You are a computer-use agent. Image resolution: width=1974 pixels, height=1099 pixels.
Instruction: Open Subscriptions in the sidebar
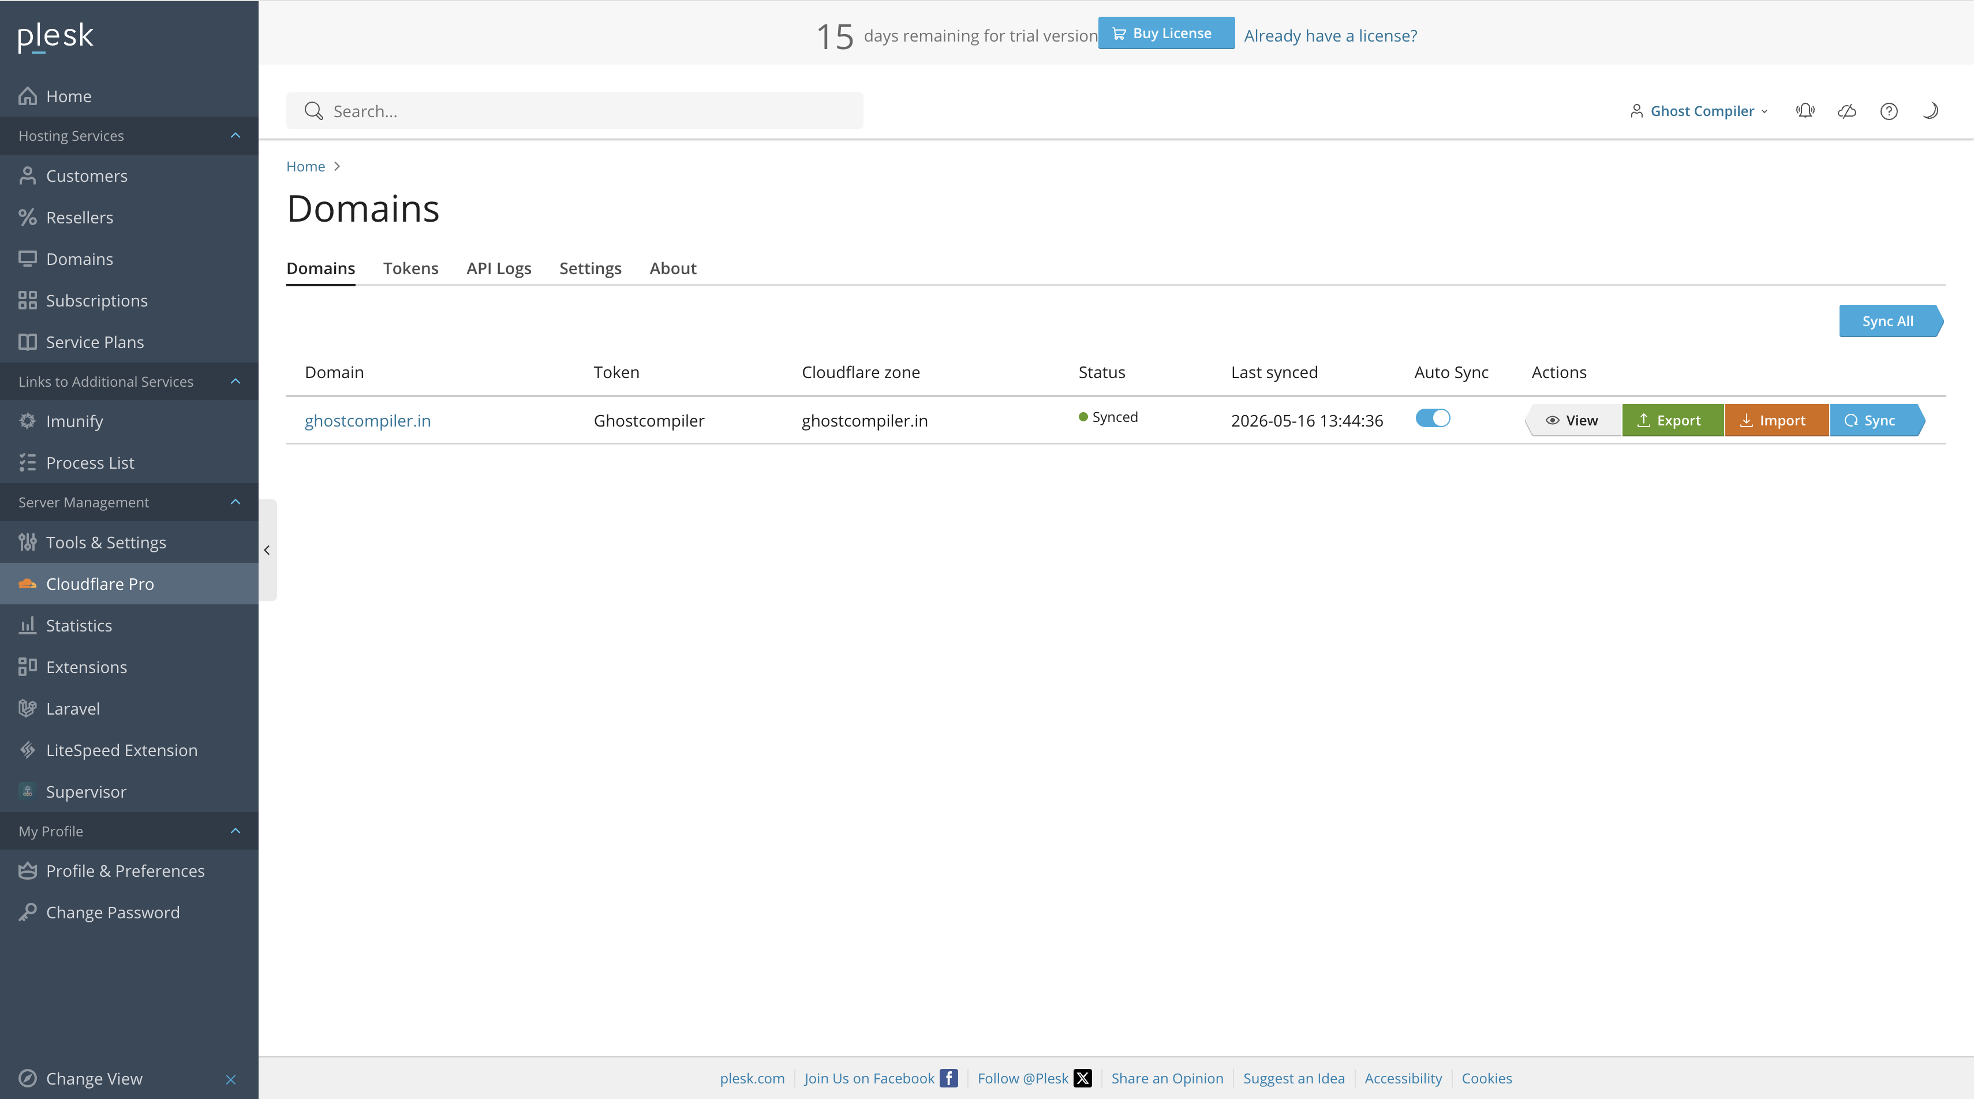(129, 300)
